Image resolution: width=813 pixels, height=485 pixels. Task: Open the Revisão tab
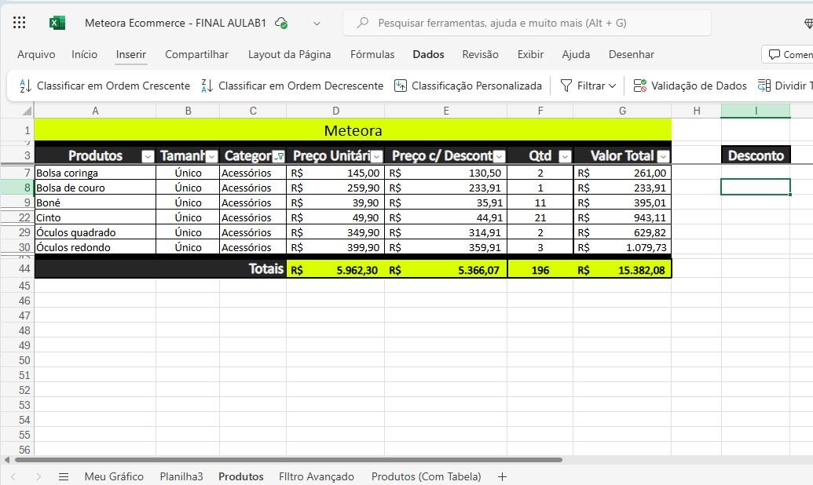pyautogui.click(x=480, y=54)
